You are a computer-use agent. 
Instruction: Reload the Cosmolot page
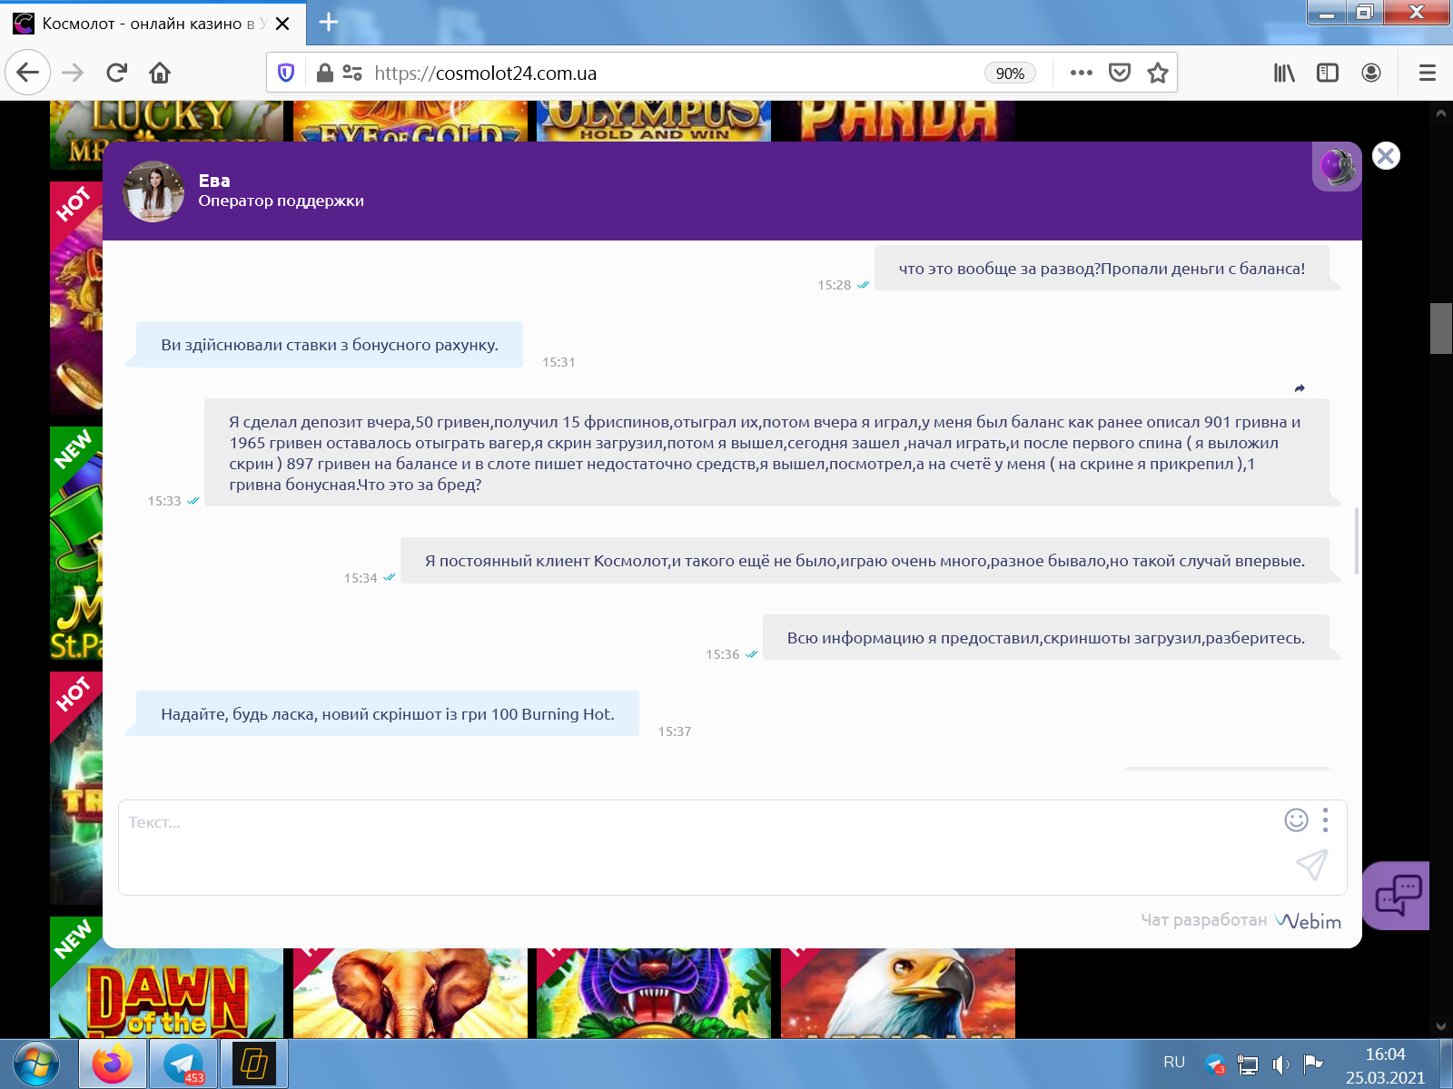pyautogui.click(x=116, y=73)
